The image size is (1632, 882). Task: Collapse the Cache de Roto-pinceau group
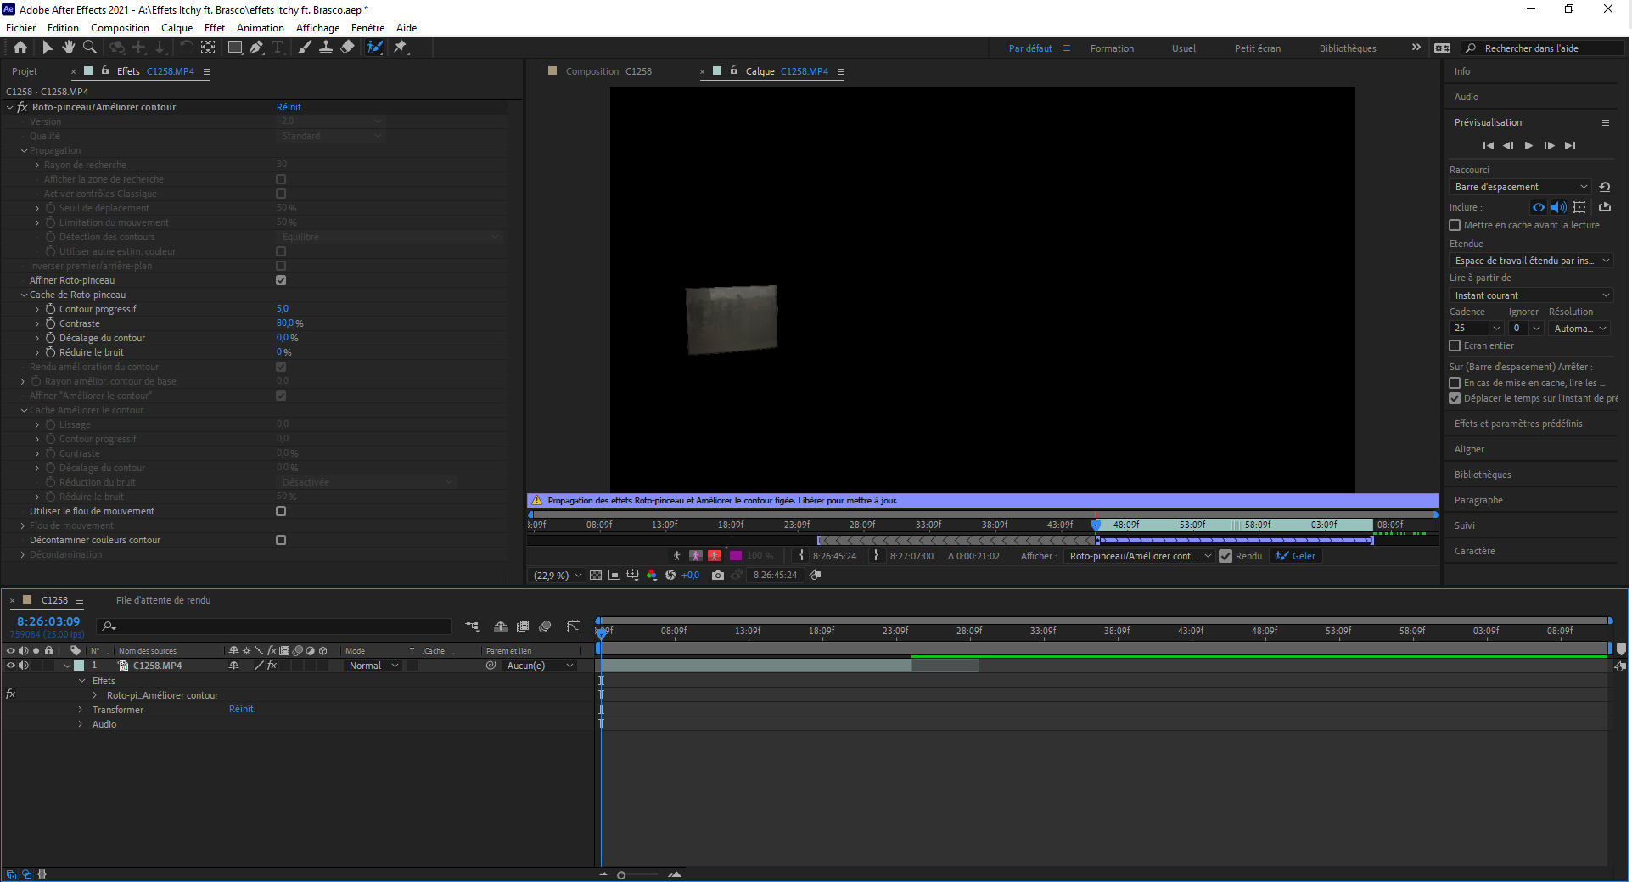pyautogui.click(x=24, y=295)
